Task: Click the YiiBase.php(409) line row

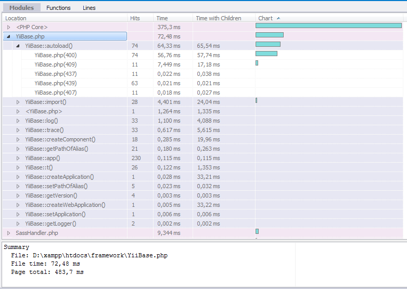Action: point(56,64)
